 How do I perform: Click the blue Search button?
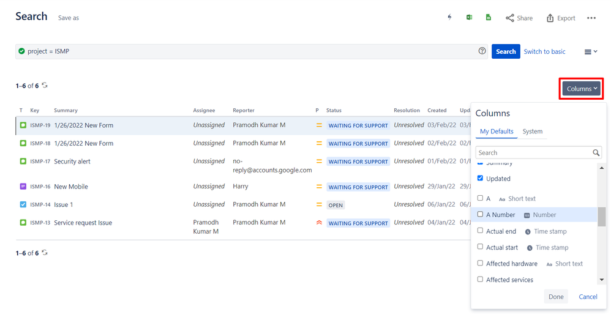pyautogui.click(x=505, y=51)
